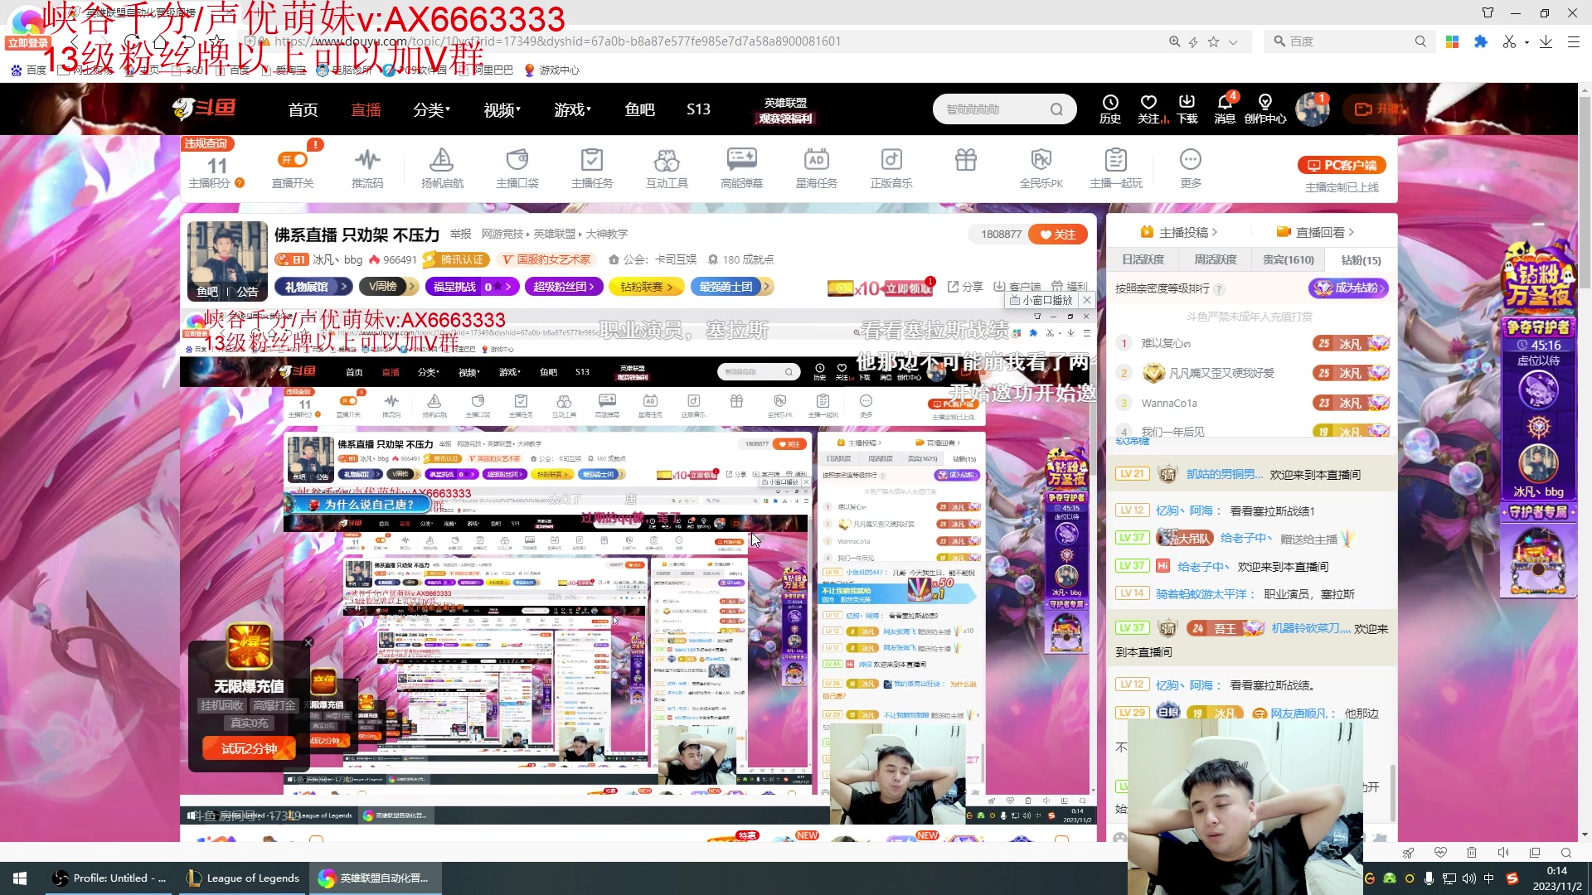The width and height of the screenshot is (1592, 895).
Task: Expand the 礼物展馆 arrow button
Action: point(313,287)
